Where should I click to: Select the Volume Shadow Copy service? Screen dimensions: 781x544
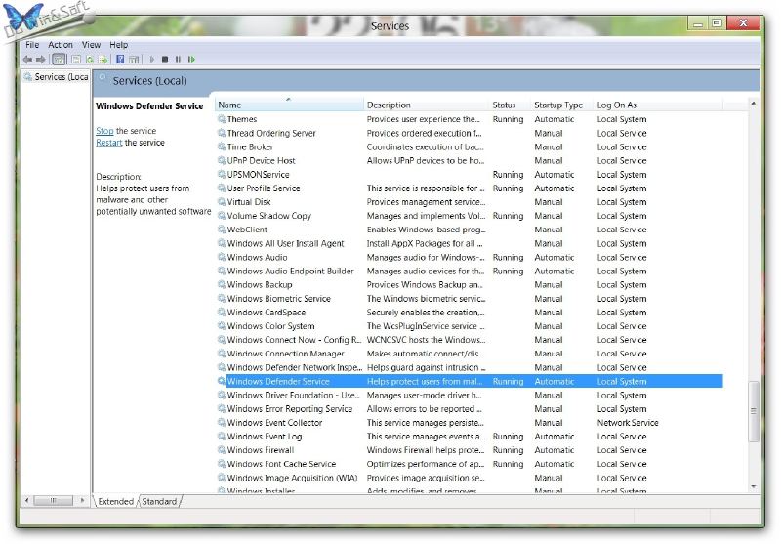point(470,216)
